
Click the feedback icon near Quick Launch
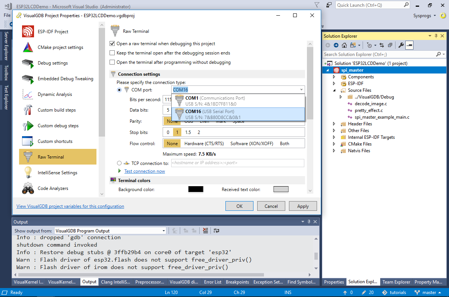[x=329, y=5]
